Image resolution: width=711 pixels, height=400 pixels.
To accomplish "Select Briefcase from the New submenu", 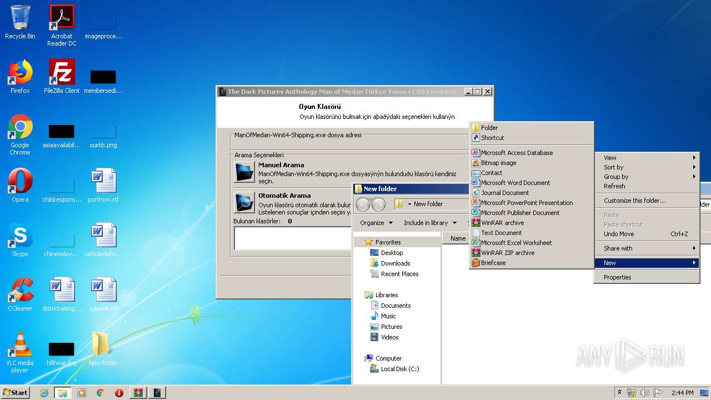I will (x=532, y=263).
